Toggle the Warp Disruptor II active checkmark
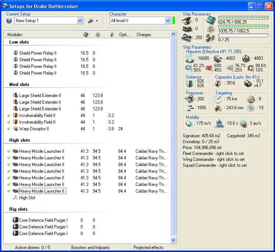The image size is (275, 252). point(8,129)
